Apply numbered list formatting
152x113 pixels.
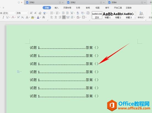tap(57, 13)
